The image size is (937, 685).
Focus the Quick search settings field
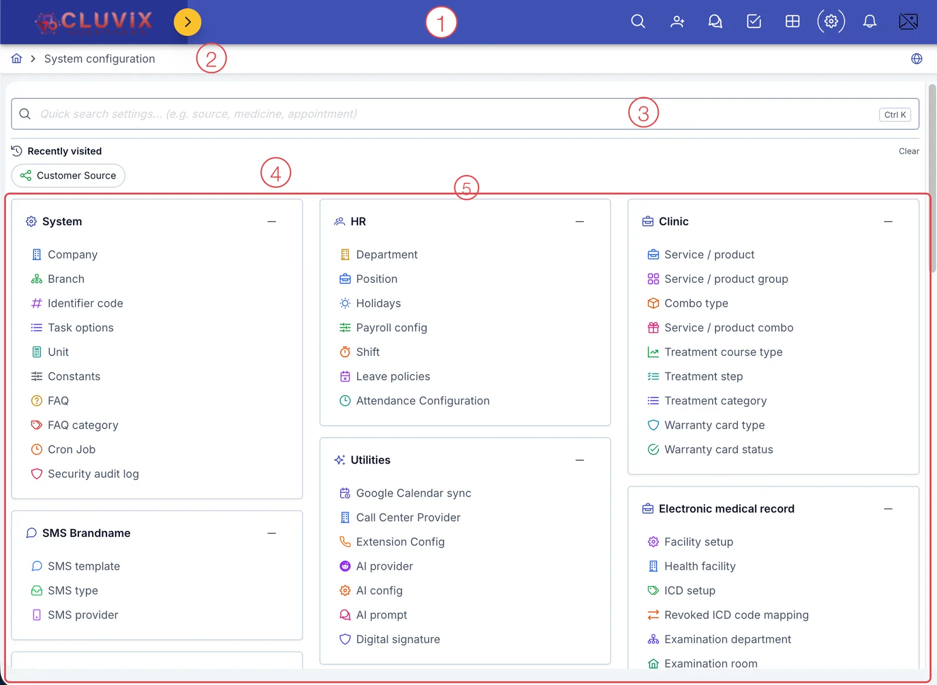pos(465,114)
